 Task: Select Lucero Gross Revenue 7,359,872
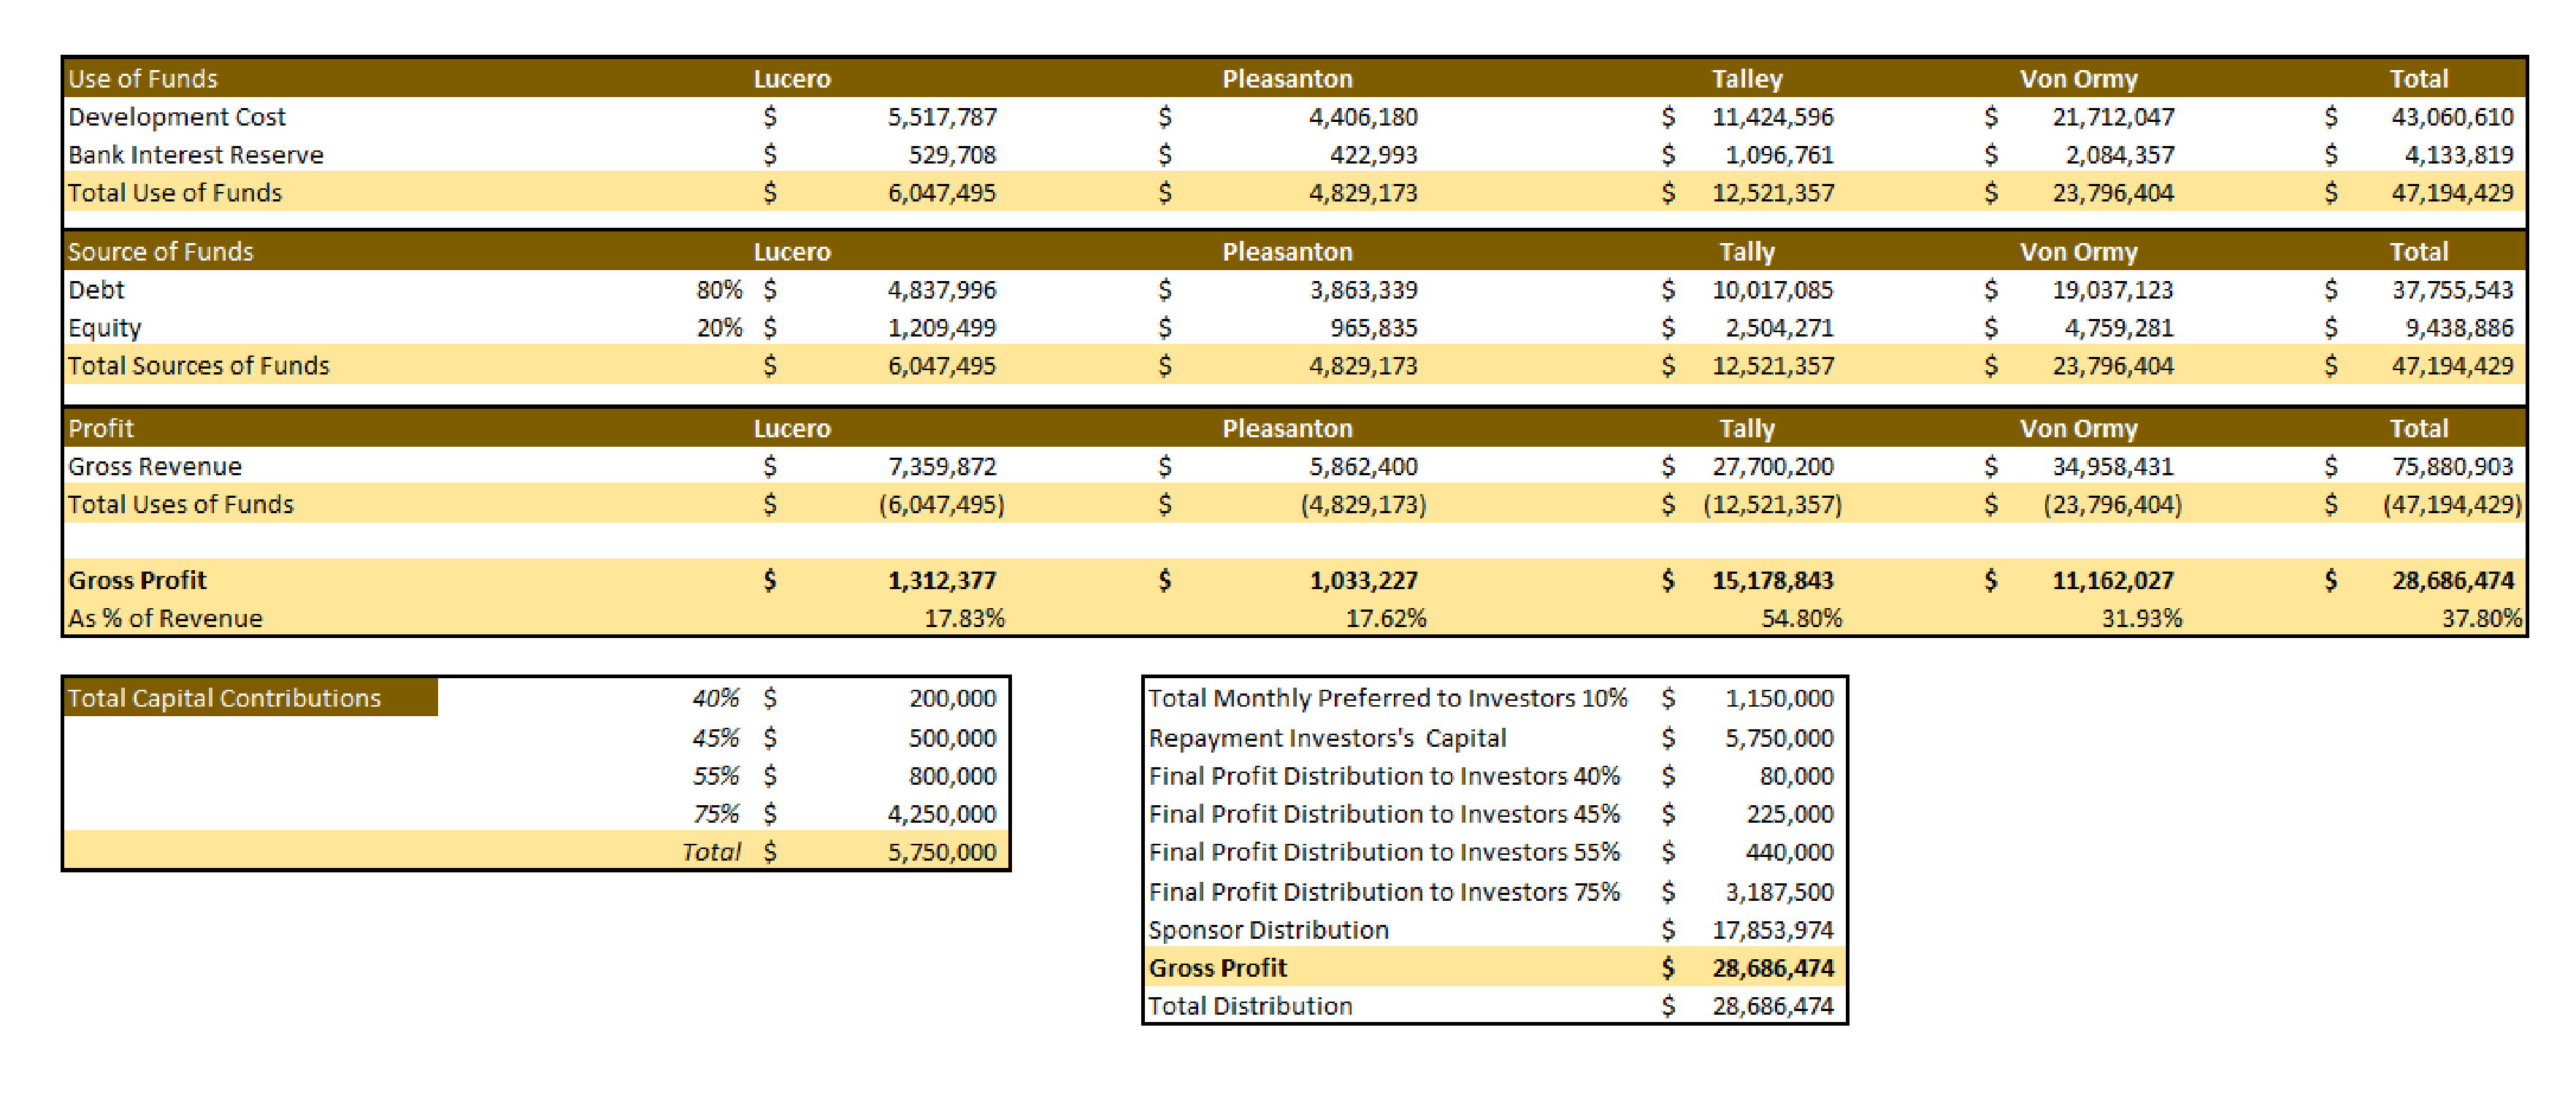coord(942,466)
